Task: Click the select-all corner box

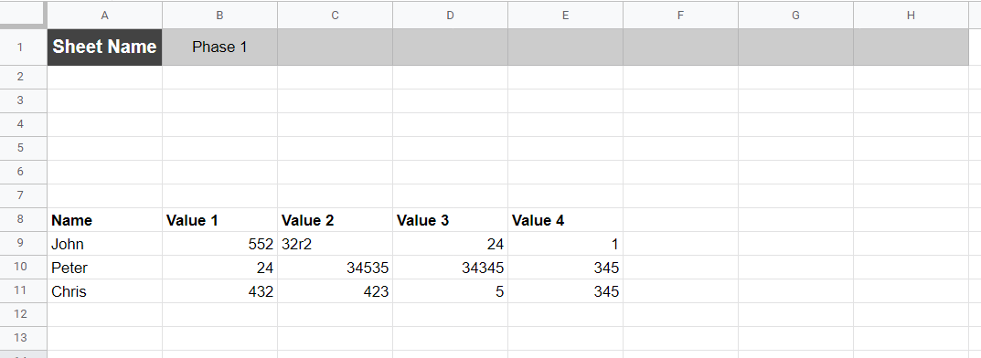Action: pyautogui.click(x=23, y=14)
